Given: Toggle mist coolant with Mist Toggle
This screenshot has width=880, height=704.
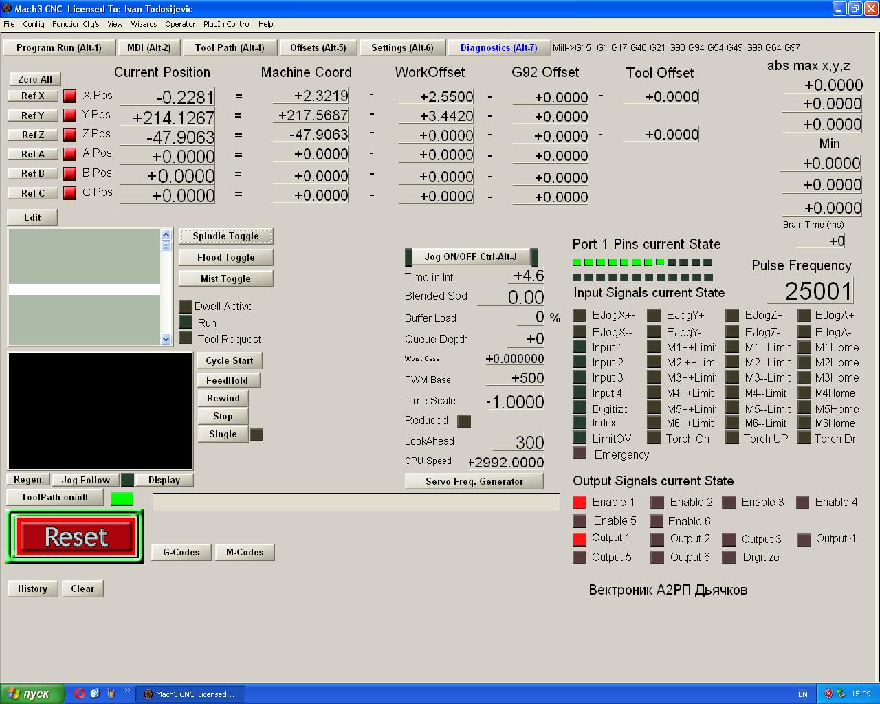Looking at the screenshot, I should point(225,278).
